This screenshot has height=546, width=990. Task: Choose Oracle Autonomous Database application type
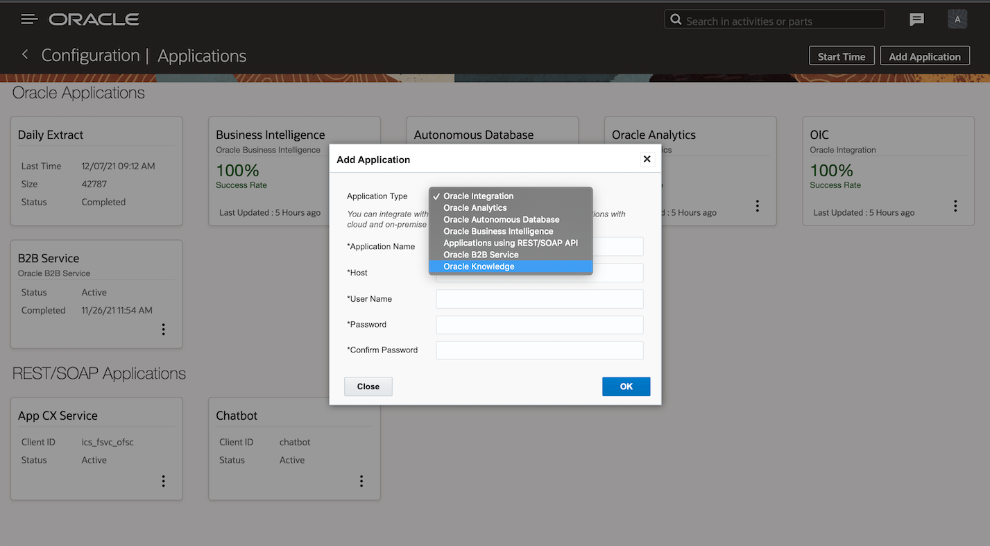tap(501, 220)
